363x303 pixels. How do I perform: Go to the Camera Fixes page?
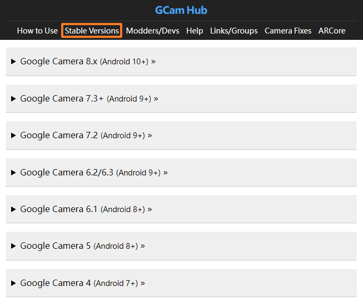(x=288, y=31)
